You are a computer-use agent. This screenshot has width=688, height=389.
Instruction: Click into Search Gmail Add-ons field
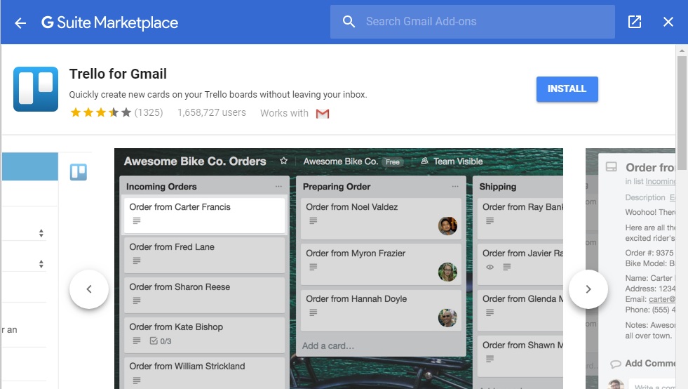tap(472, 22)
